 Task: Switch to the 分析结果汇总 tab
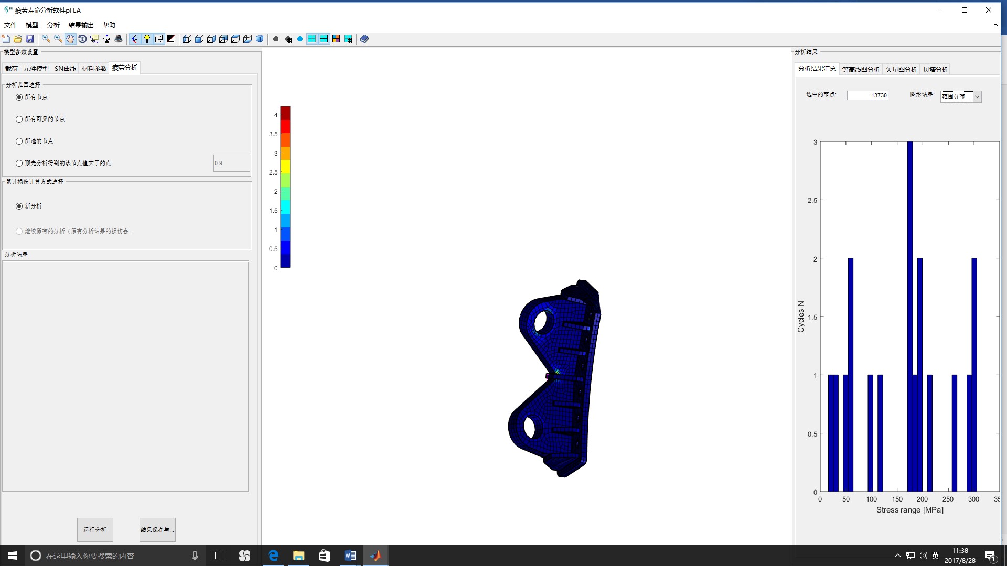click(x=817, y=69)
